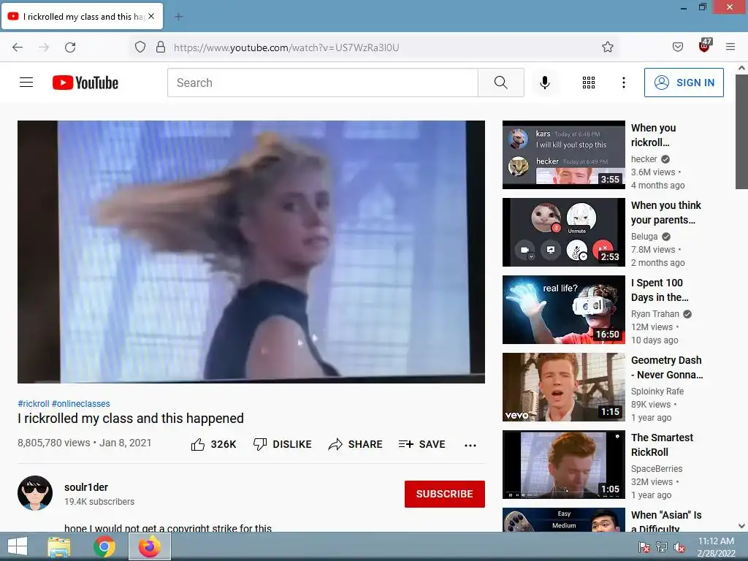
Task: Click the page scrollbar up arrow
Action: click(742, 68)
